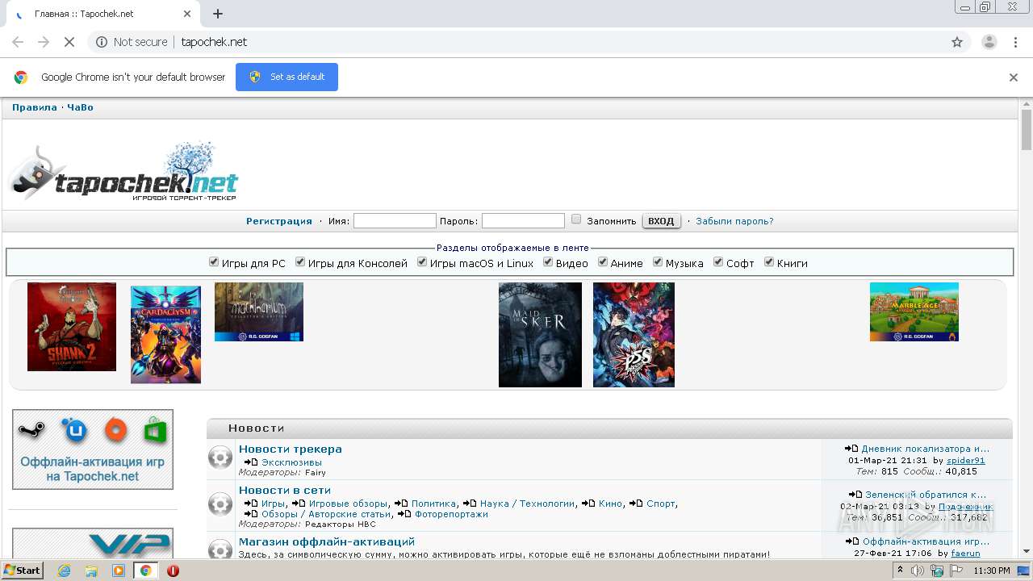Viewport: 1033px width, 581px height.
Task: Open the Игровые обзоры subforum
Action: (x=349, y=504)
